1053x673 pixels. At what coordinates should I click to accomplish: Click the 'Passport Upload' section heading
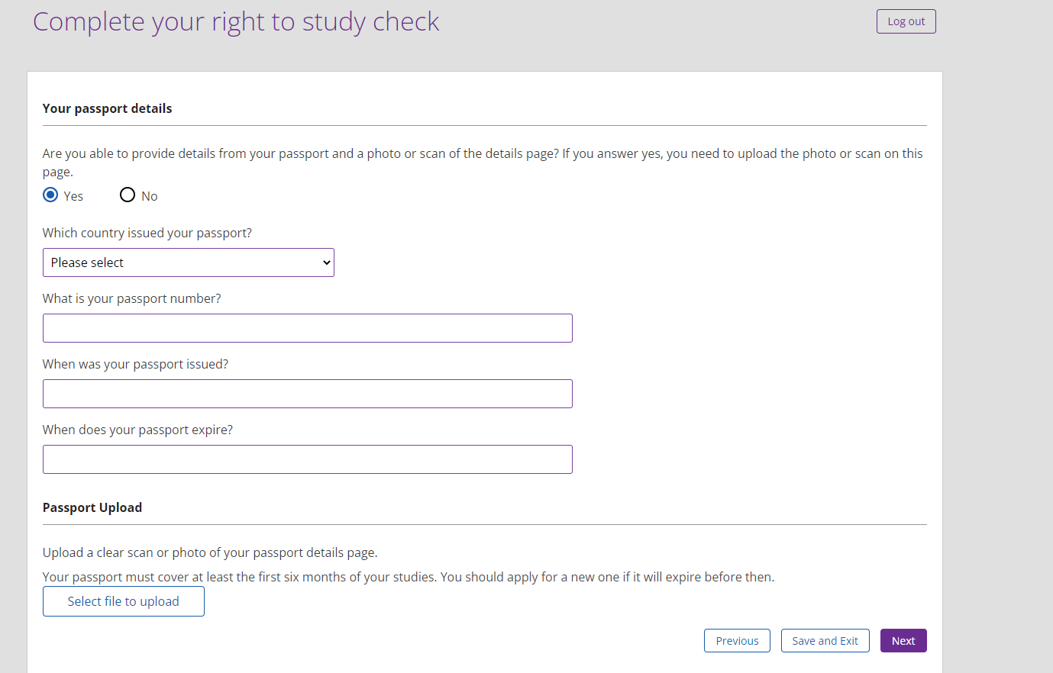pyautogui.click(x=92, y=507)
